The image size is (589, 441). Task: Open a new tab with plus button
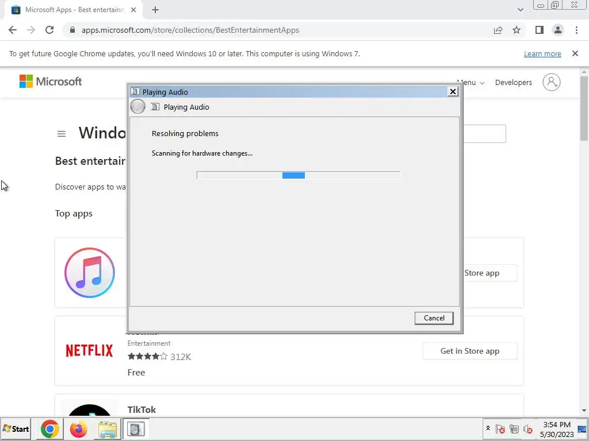tap(155, 10)
